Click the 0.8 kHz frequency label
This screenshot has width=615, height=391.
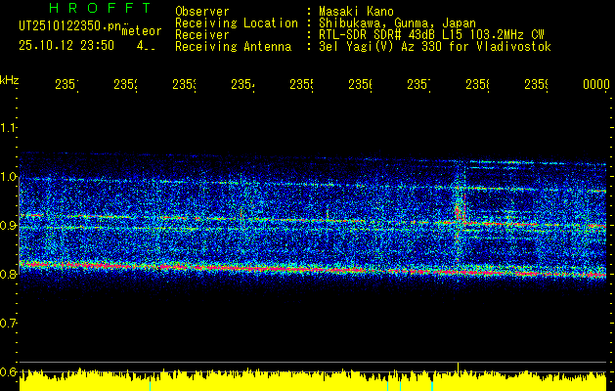pyautogui.click(x=8, y=274)
